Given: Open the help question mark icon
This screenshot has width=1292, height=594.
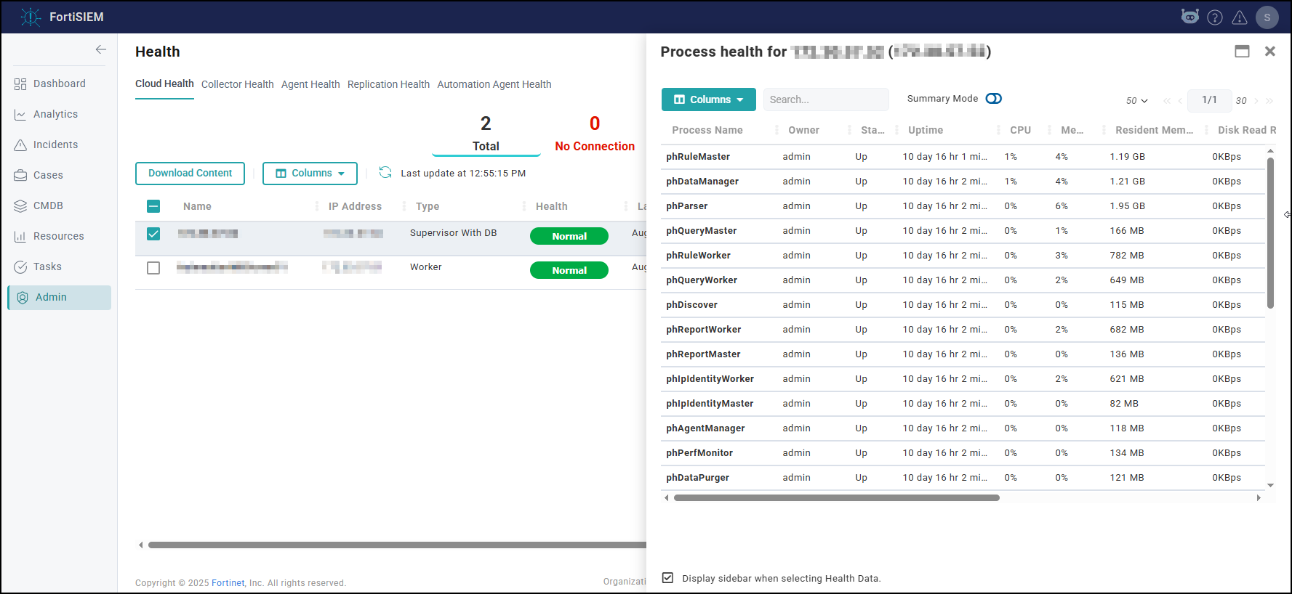Looking at the screenshot, I should point(1215,17).
